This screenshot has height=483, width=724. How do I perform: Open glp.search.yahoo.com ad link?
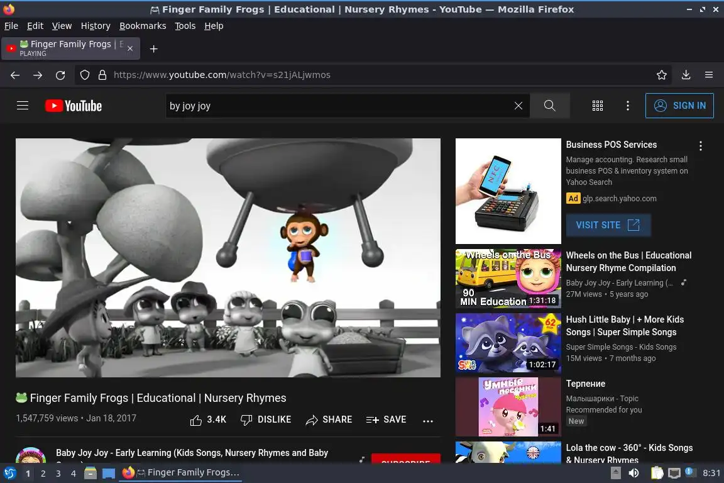pyautogui.click(x=619, y=199)
